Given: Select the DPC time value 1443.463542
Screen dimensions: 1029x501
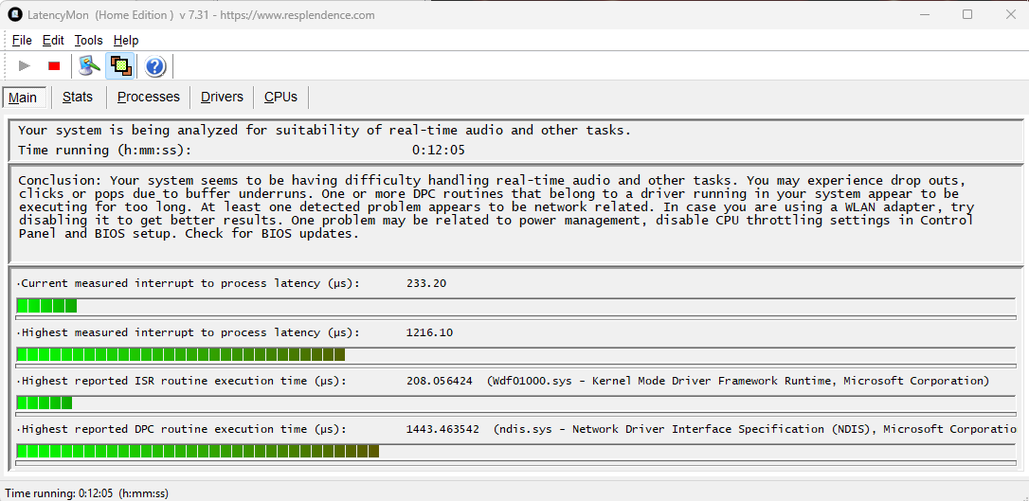Looking at the screenshot, I should pyautogui.click(x=442, y=430).
